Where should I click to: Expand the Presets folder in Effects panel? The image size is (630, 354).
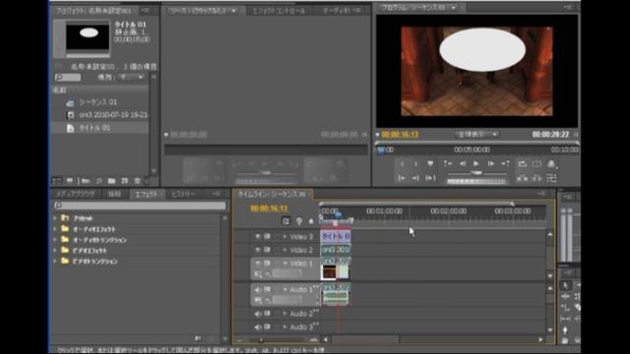click(x=55, y=218)
